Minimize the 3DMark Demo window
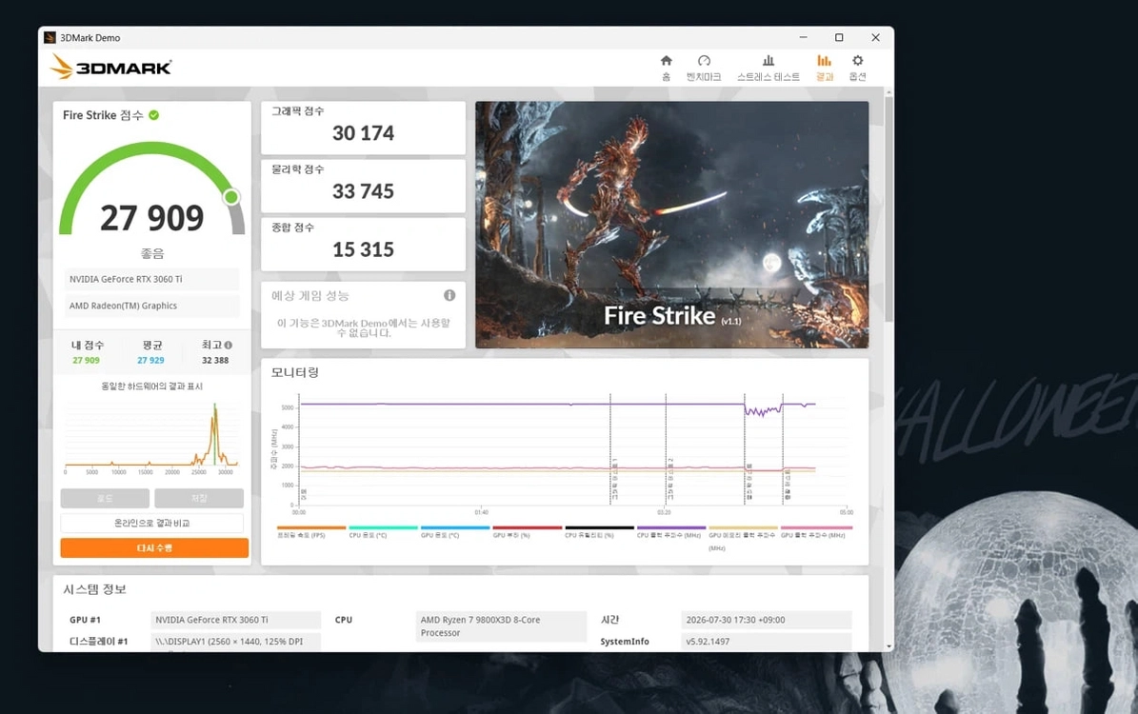1138x714 pixels. click(x=804, y=38)
